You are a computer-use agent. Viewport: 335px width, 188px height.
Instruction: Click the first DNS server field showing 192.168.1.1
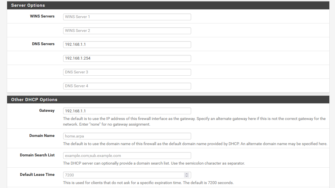pos(127,45)
